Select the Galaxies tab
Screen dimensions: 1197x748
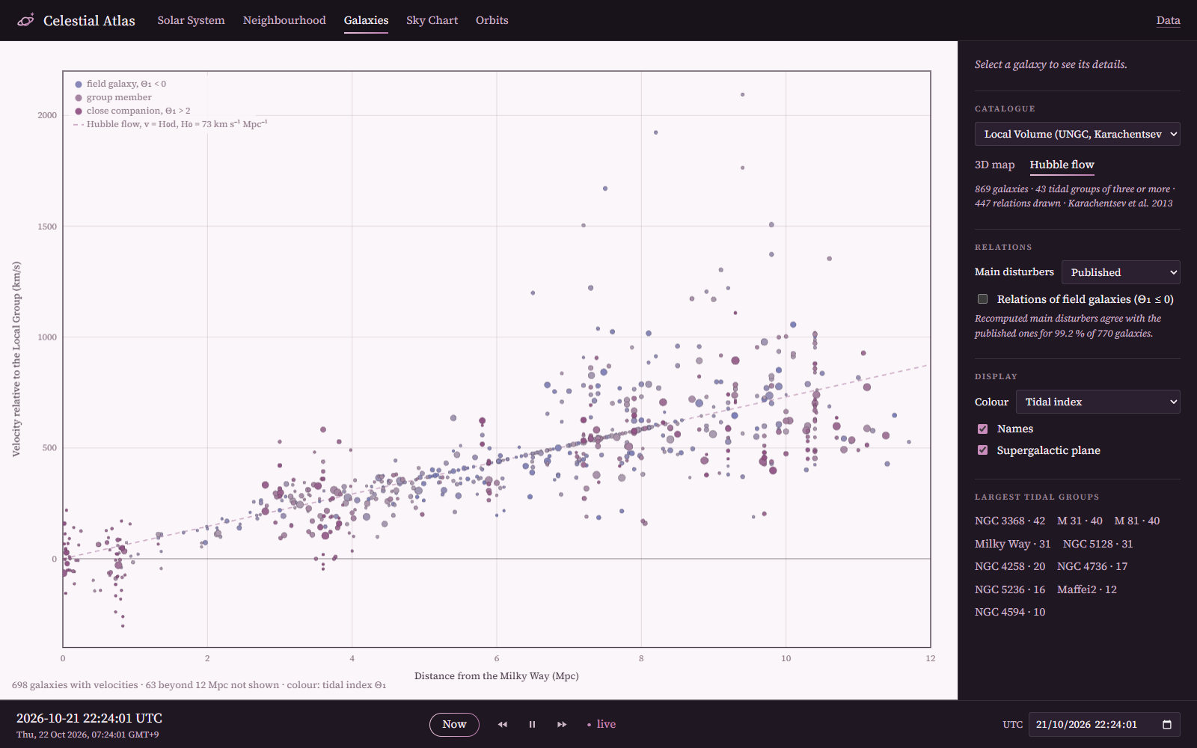coord(366,20)
